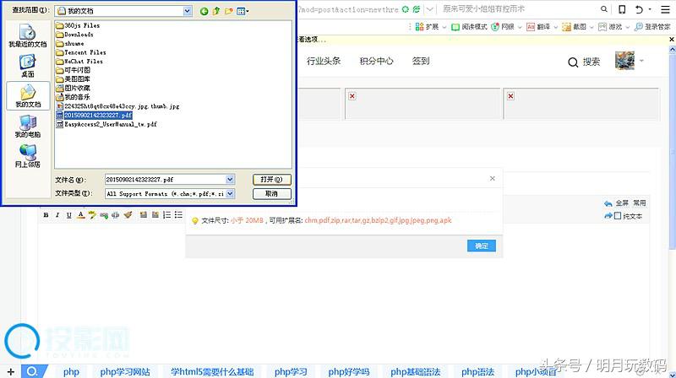
Task: Toggle italic in the editor toolbar
Action: (57, 215)
